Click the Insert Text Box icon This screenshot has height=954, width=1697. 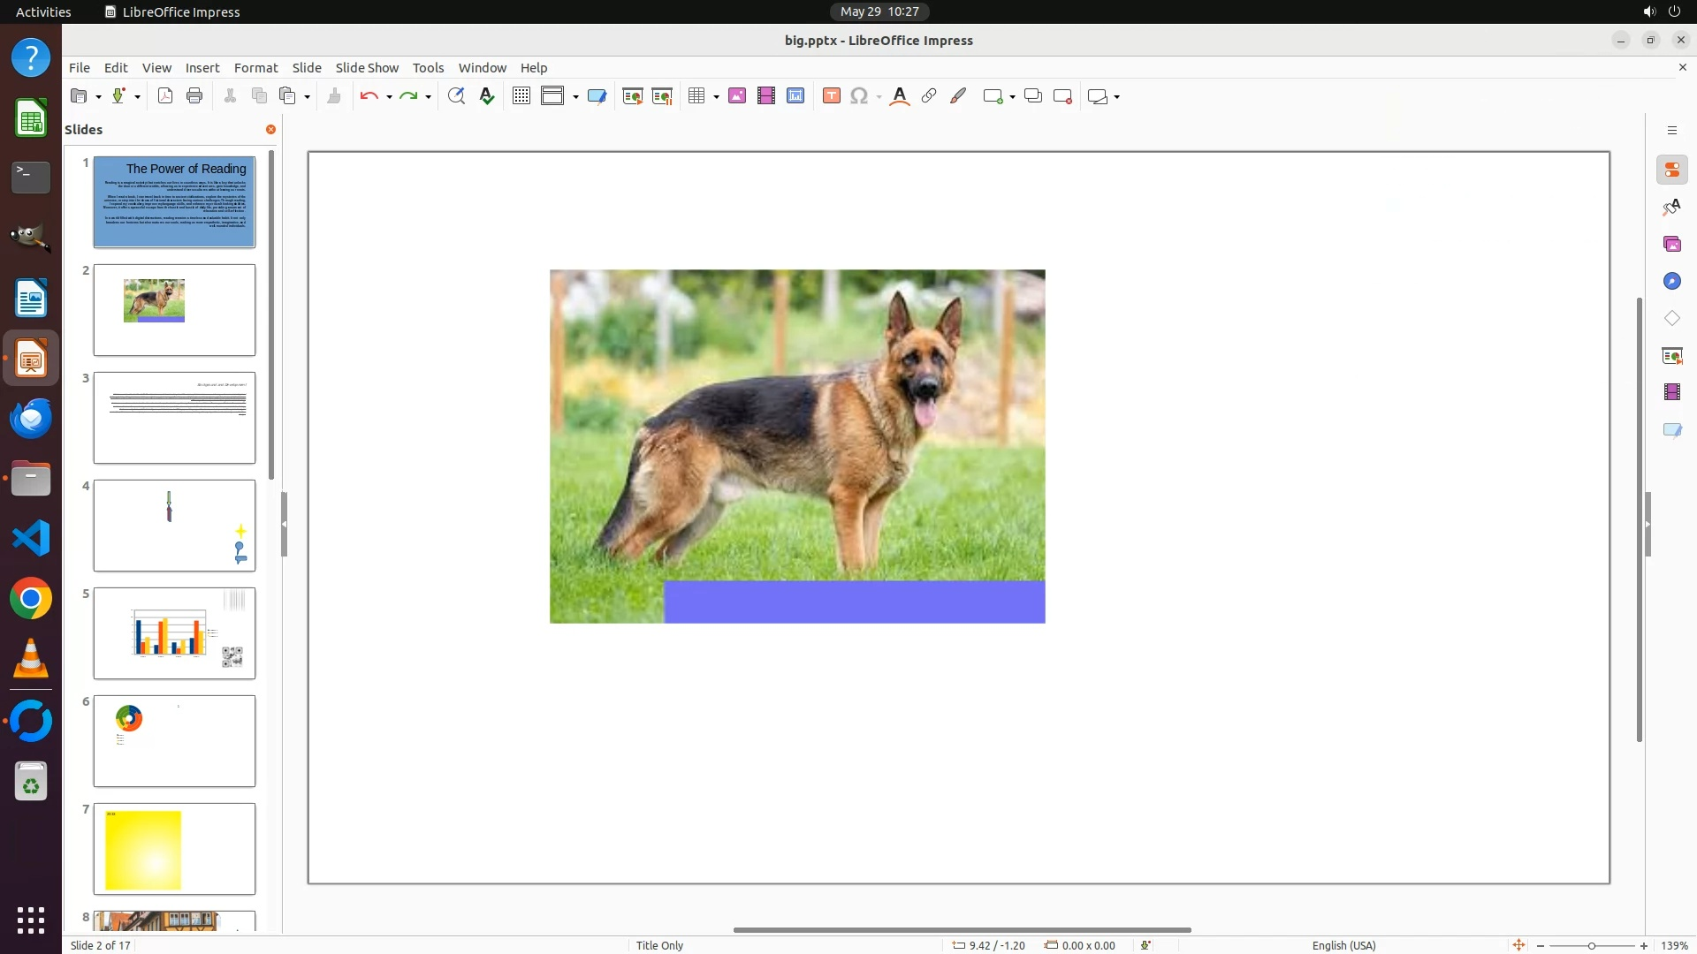(831, 96)
